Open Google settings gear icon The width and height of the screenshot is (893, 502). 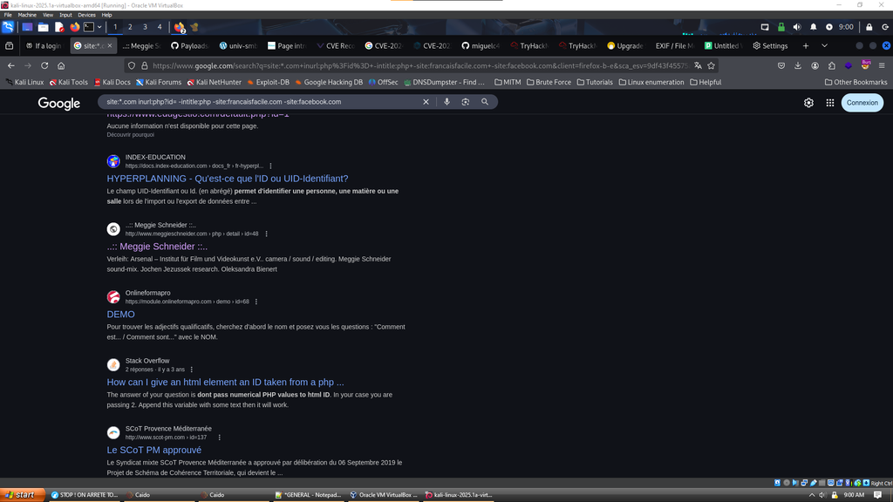[808, 103]
